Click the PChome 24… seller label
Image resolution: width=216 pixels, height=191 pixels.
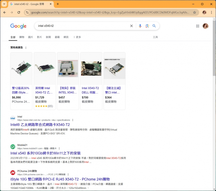click(x=21, y=102)
